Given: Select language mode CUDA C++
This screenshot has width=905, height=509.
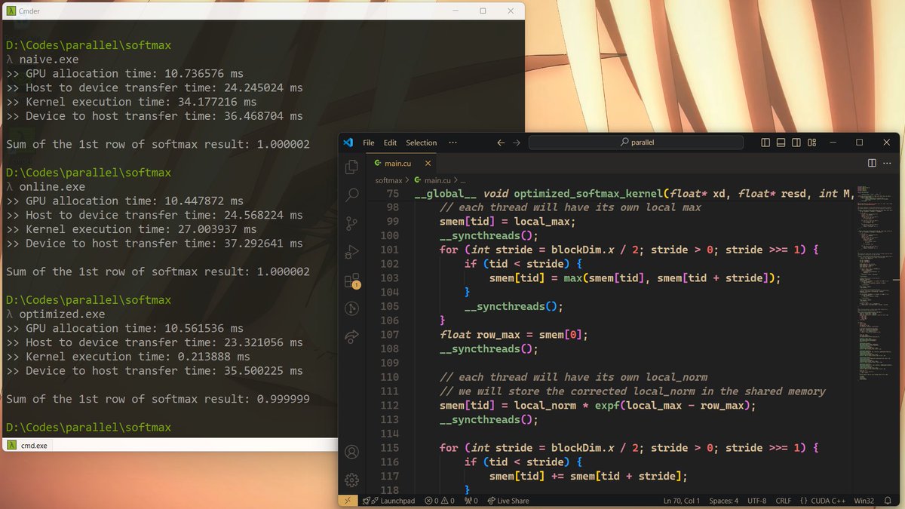Looking at the screenshot, I should coord(822,501).
